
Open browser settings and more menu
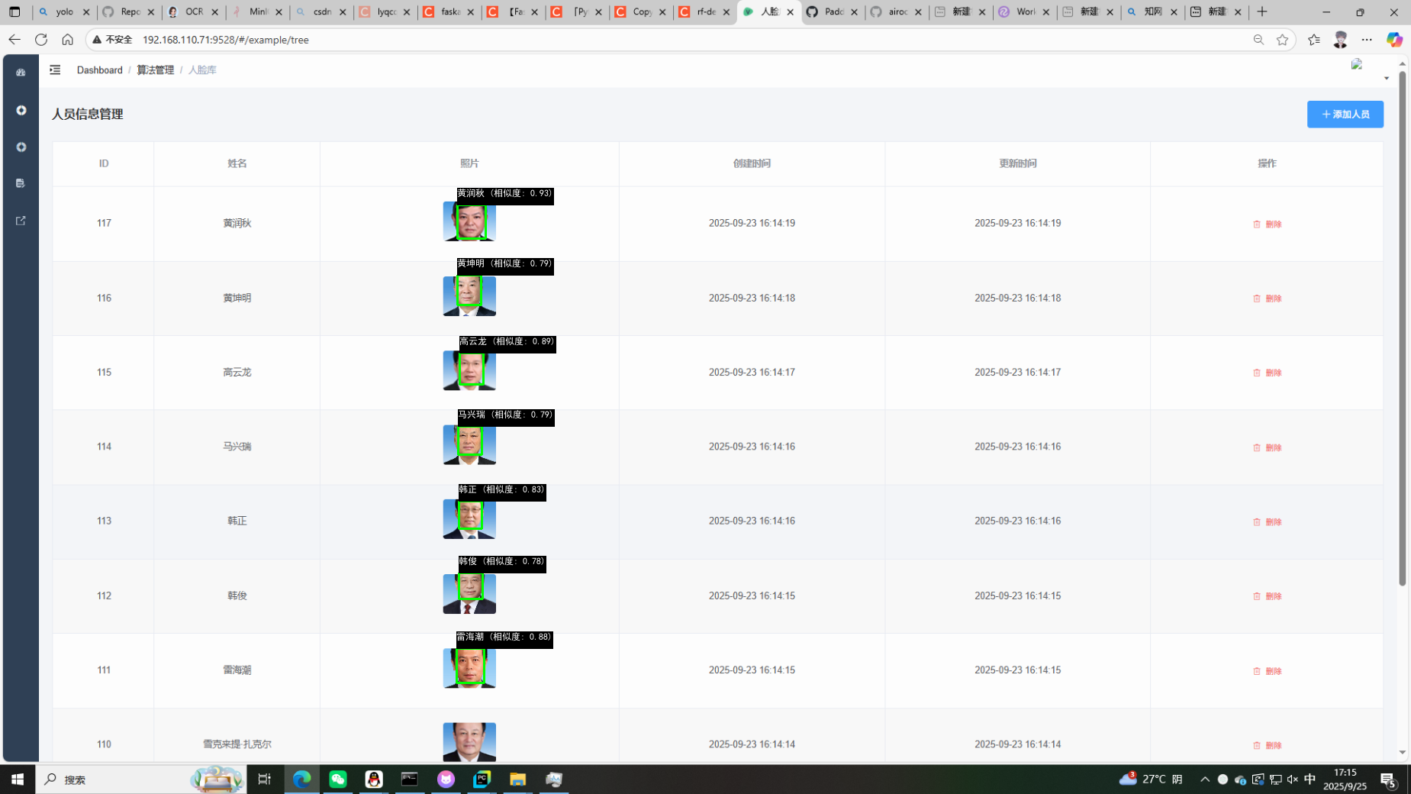(x=1367, y=40)
